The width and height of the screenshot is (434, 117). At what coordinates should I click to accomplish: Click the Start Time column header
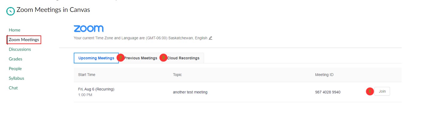pyautogui.click(x=87, y=75)
